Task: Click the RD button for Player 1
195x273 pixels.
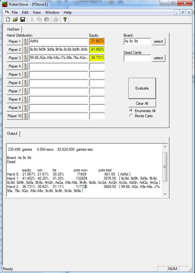Action: pyautogui.click(x=25, y=41)
